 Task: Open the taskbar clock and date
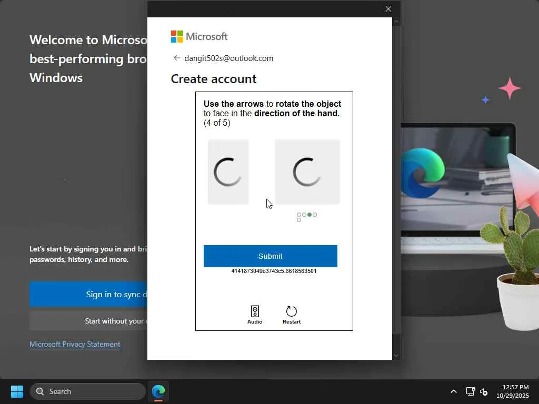point(513,391)
